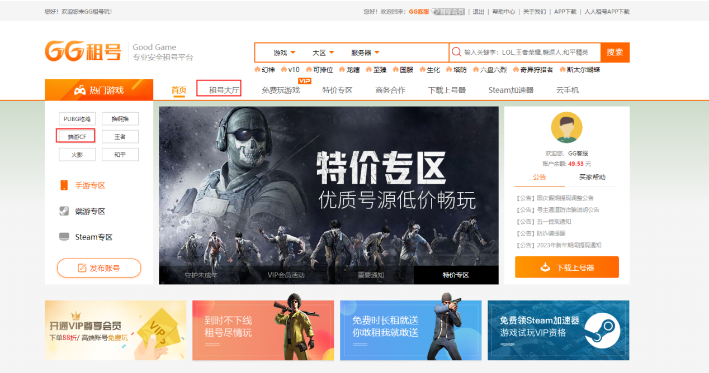
Task: Click the 手游专区 phone icon
Action: (x=64, y=185)
